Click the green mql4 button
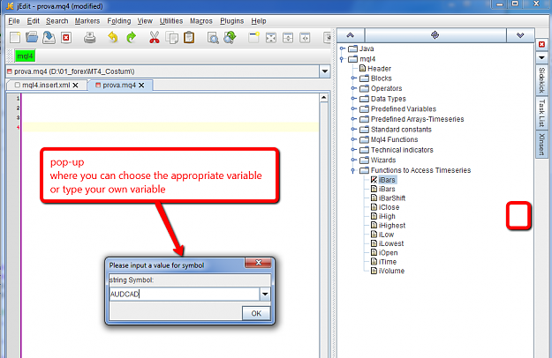 pyautogui.click(x=25, y=56)
